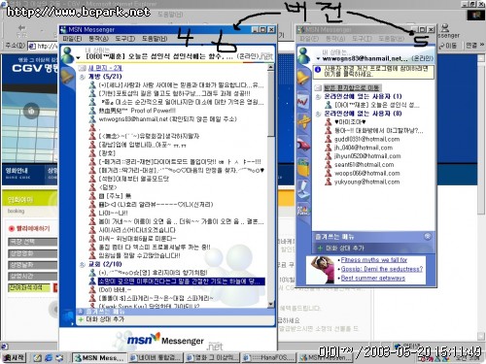Open the 파일(F) menu in left Messenger
The image size is (486, 364).
click(x=72, y=39)
